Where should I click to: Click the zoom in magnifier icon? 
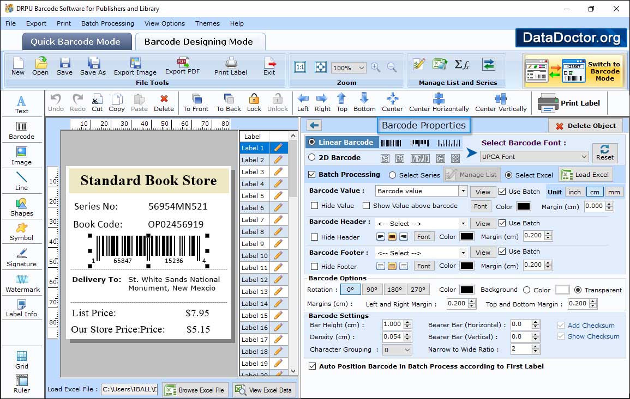pos(376,67)
